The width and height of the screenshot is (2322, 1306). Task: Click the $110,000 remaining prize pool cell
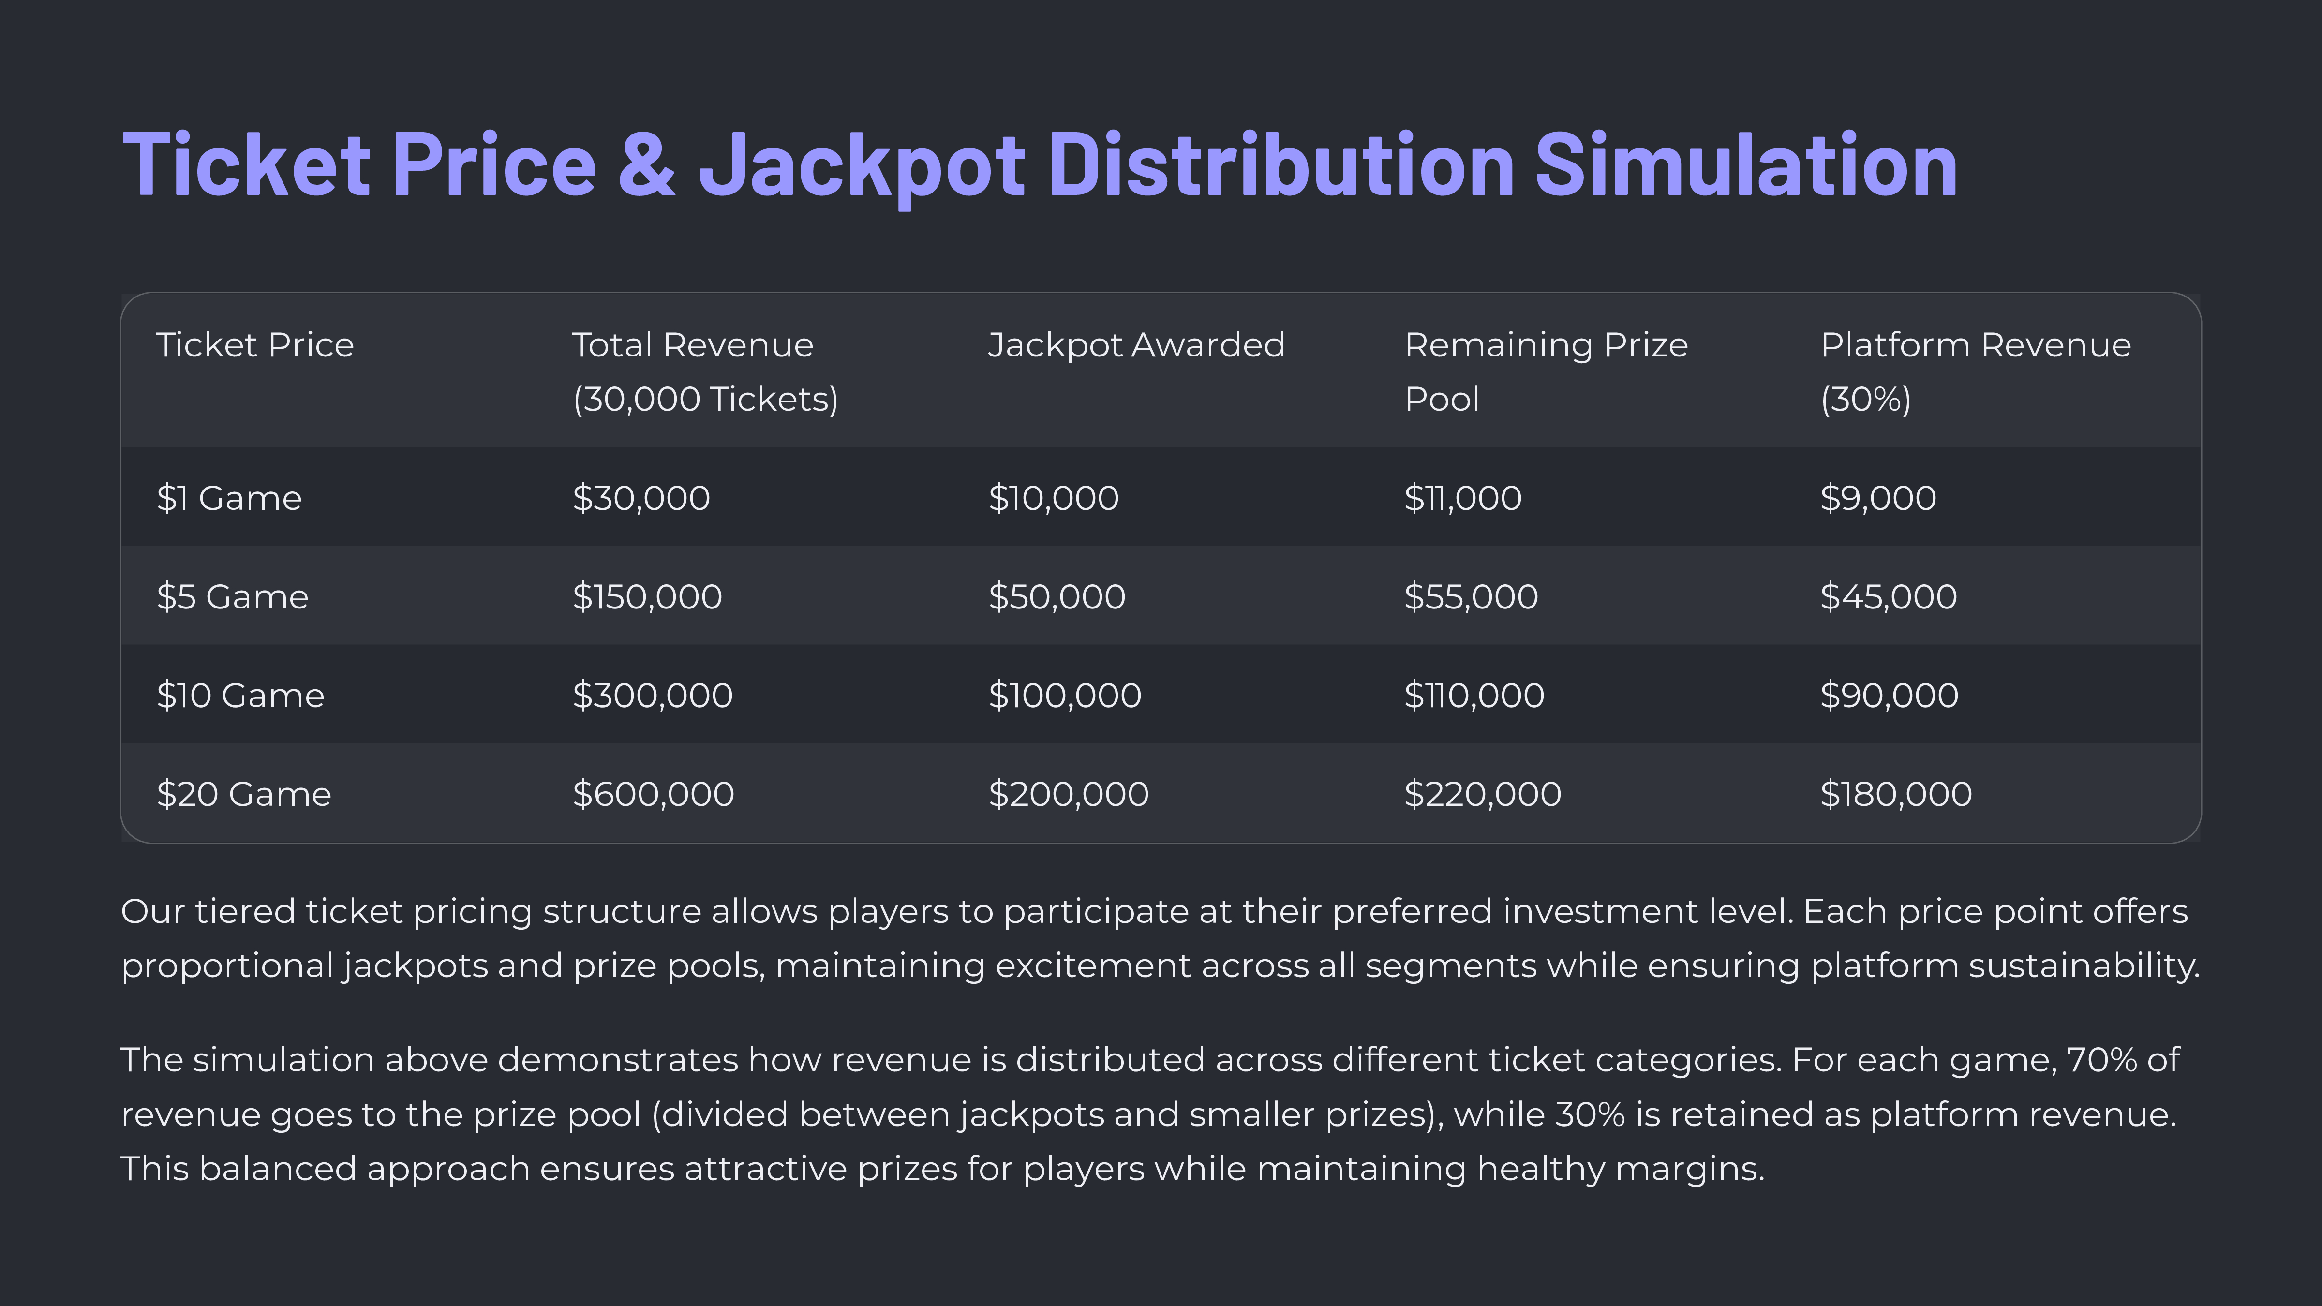click(1474, 695)
